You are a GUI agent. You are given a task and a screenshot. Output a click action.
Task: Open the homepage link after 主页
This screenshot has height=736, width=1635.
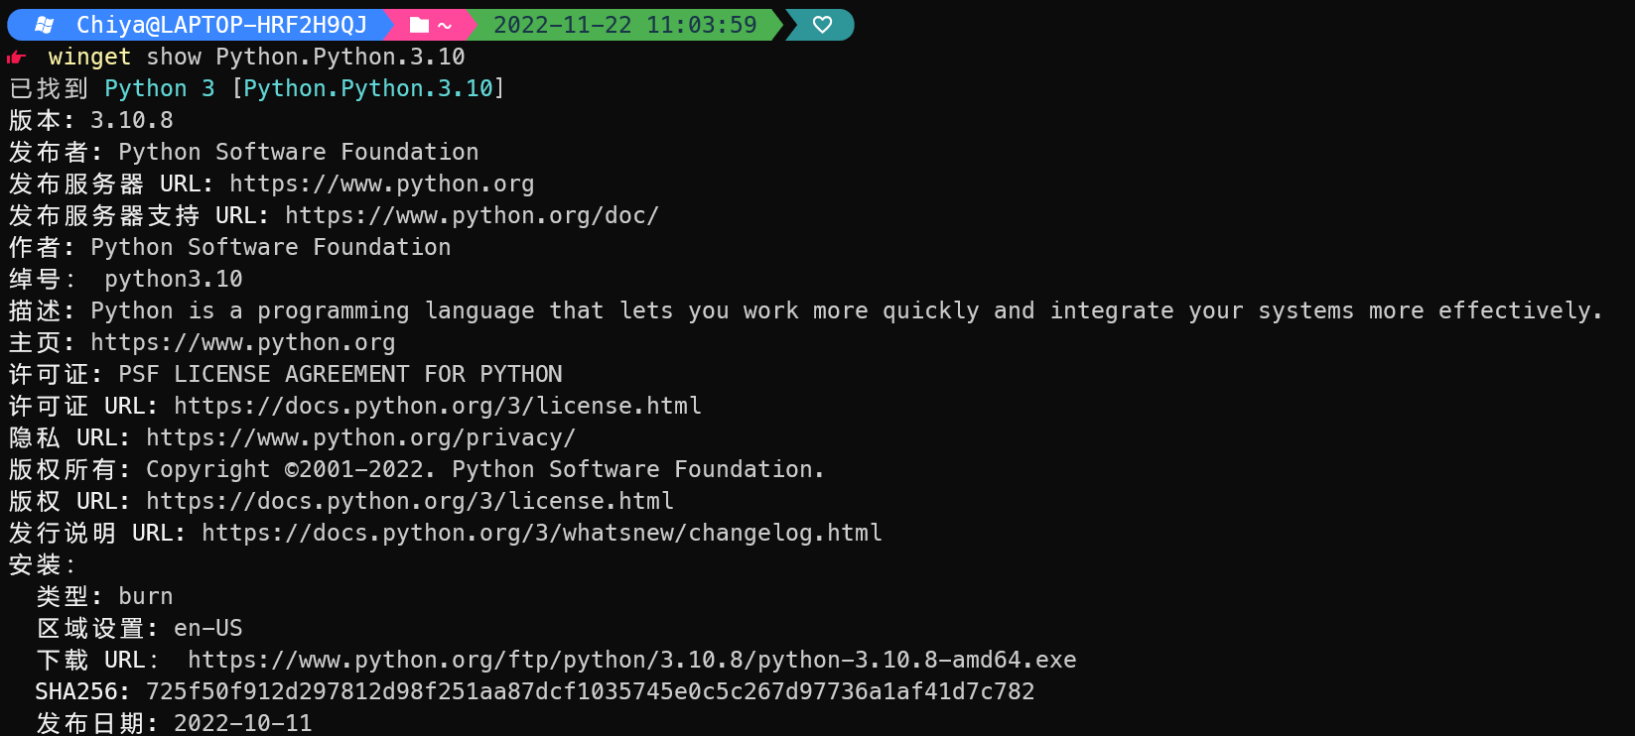click(242, 343)
